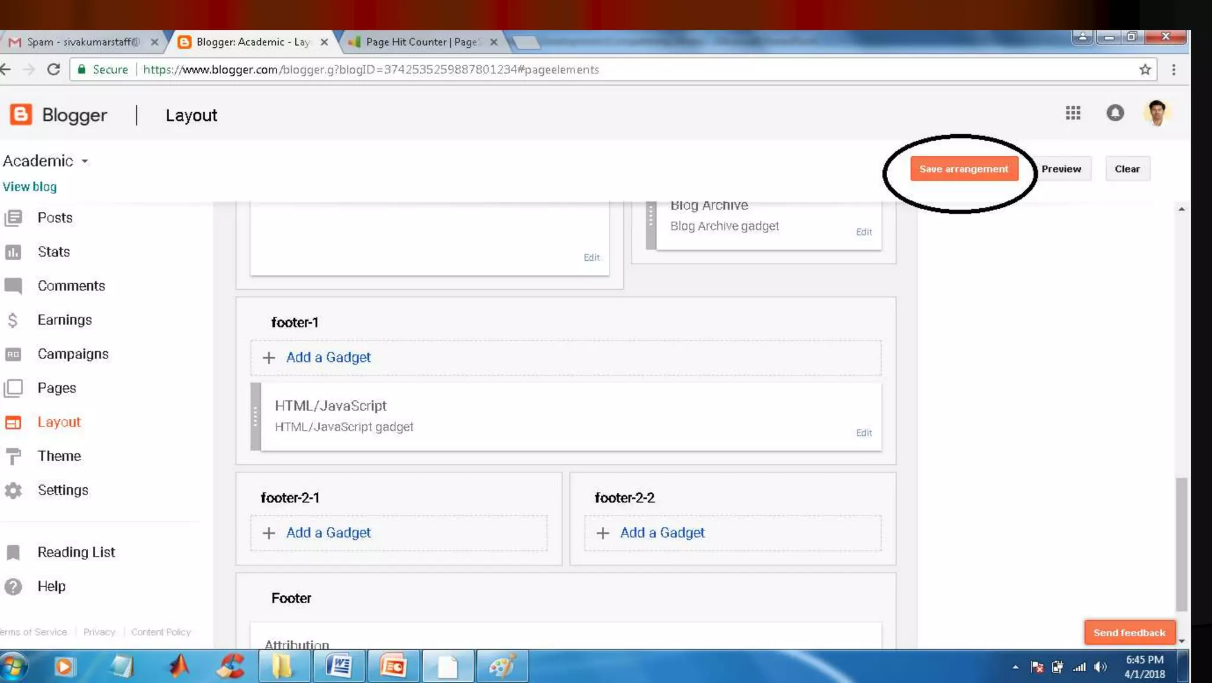Show hidden system tray icons
This screenshot has height=683, width=1212.
(x=1016, y=667)
